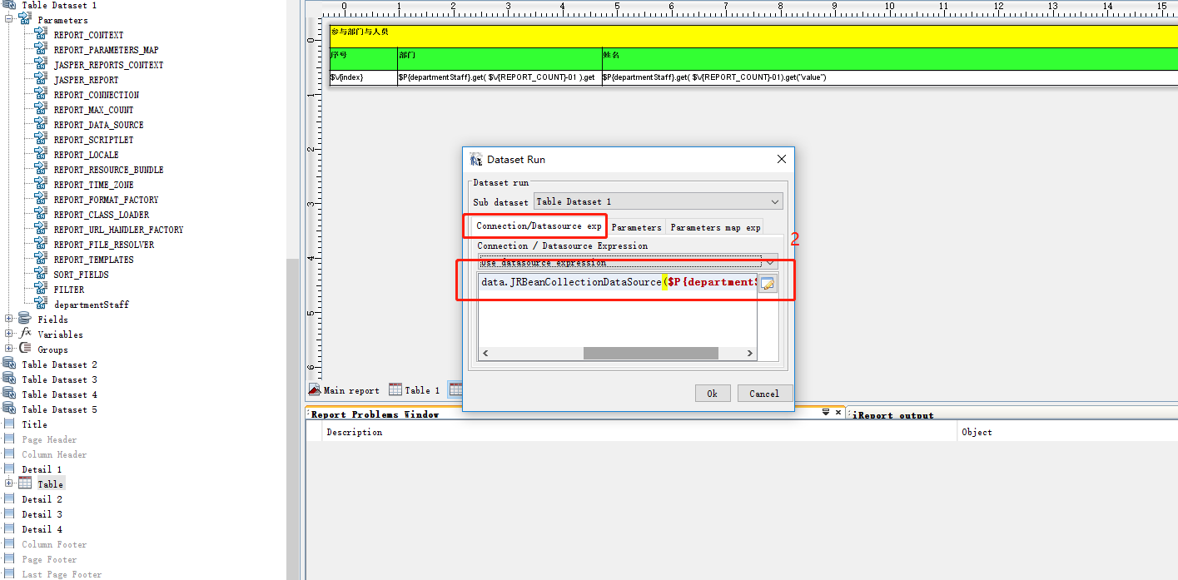Expand the Table node in Detail 1

[x=9, y=483]
